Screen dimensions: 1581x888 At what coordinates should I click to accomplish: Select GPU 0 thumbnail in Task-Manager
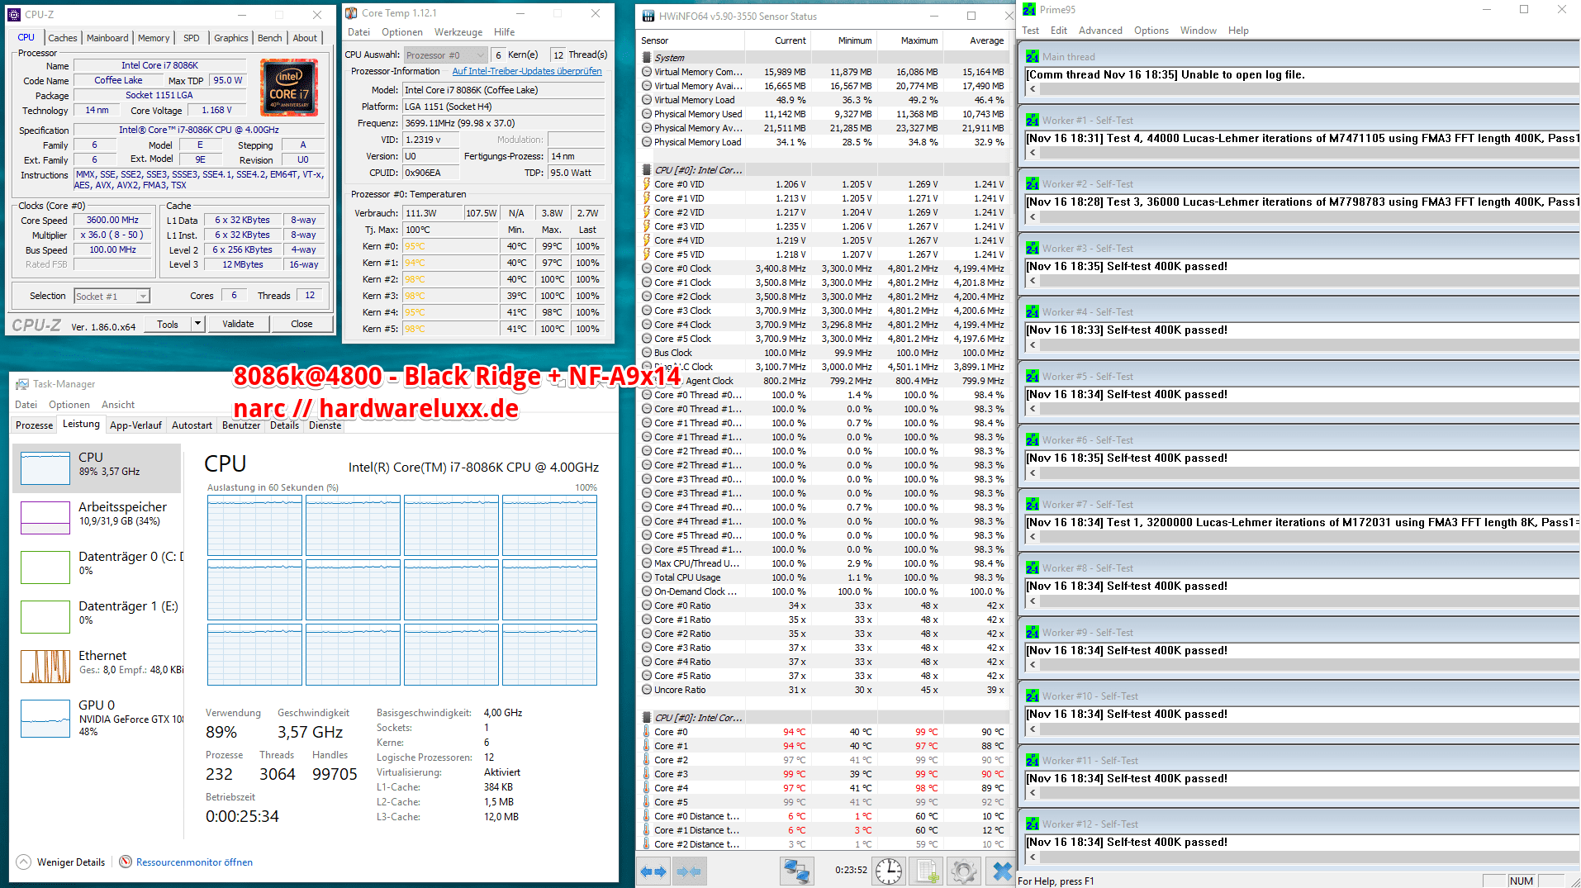point(45,718)
